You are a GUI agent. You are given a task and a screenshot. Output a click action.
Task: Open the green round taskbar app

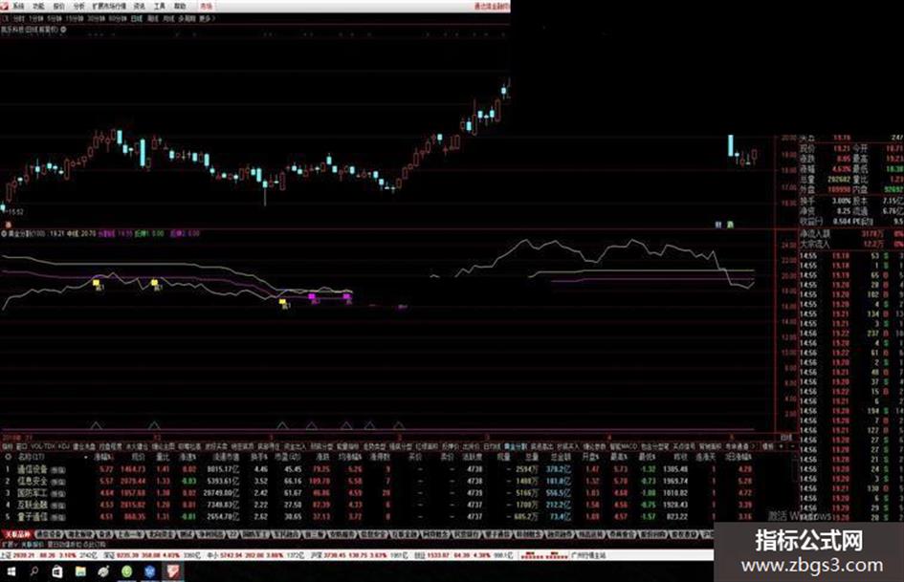click(x=127, y=571)
